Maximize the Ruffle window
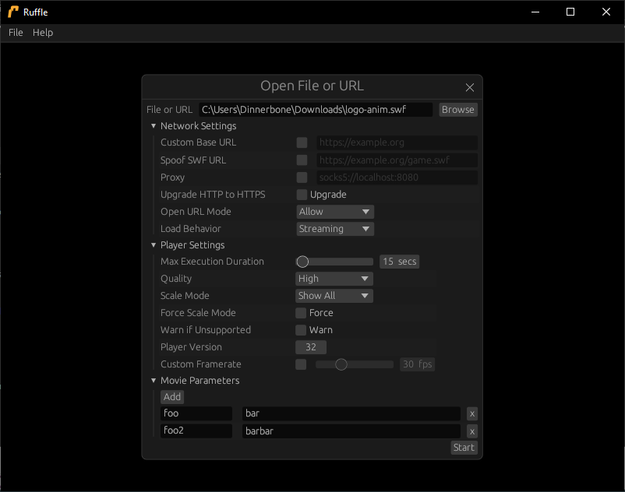Viewport: 625px width, 492px height. (x=570, y=12)
